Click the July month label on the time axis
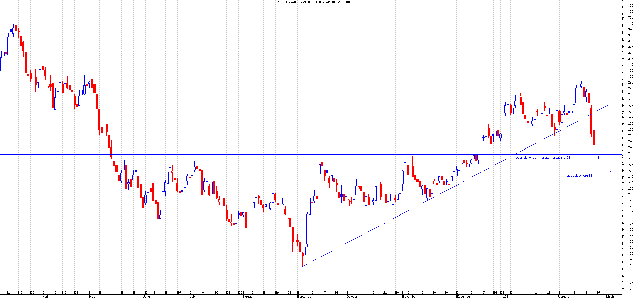The width and height of the screenshot is (634, 298). [x=193, y=297]
